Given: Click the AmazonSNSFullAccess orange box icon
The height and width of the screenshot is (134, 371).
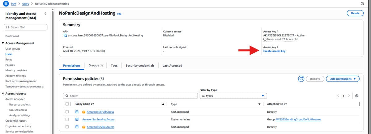Looking at the screenshot, I should coord(84,127).
